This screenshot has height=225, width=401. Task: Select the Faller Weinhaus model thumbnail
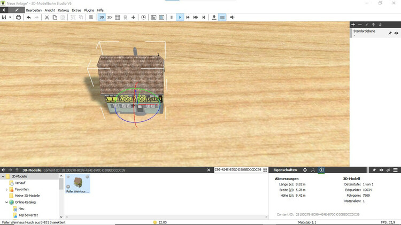pos(78,183)
